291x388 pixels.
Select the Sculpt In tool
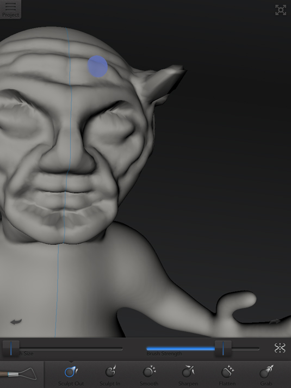tap(110, 375)
